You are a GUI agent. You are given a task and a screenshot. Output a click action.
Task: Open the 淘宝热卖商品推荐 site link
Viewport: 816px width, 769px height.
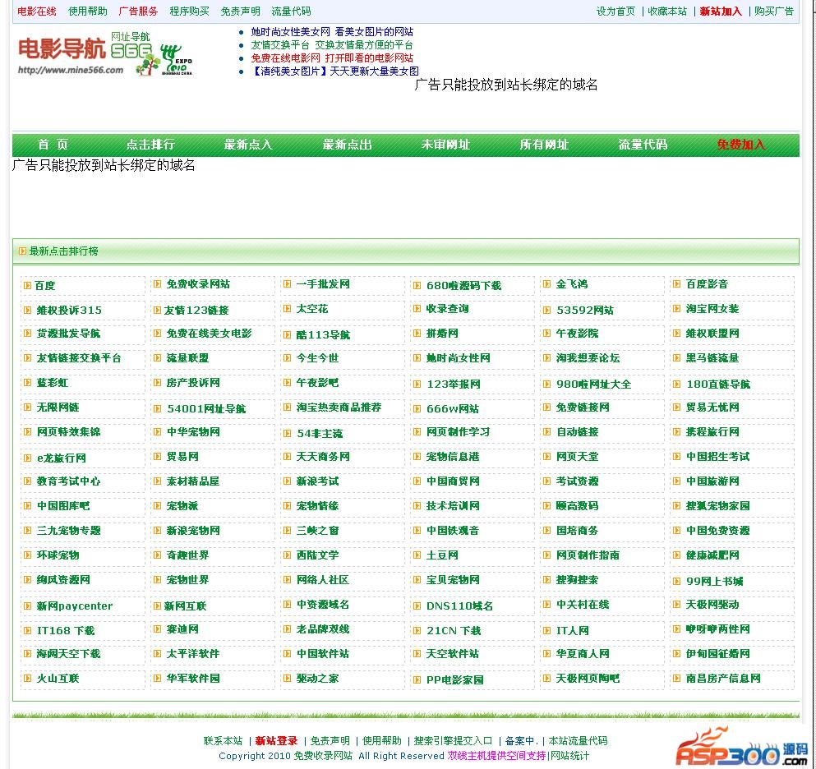(339, 408)
